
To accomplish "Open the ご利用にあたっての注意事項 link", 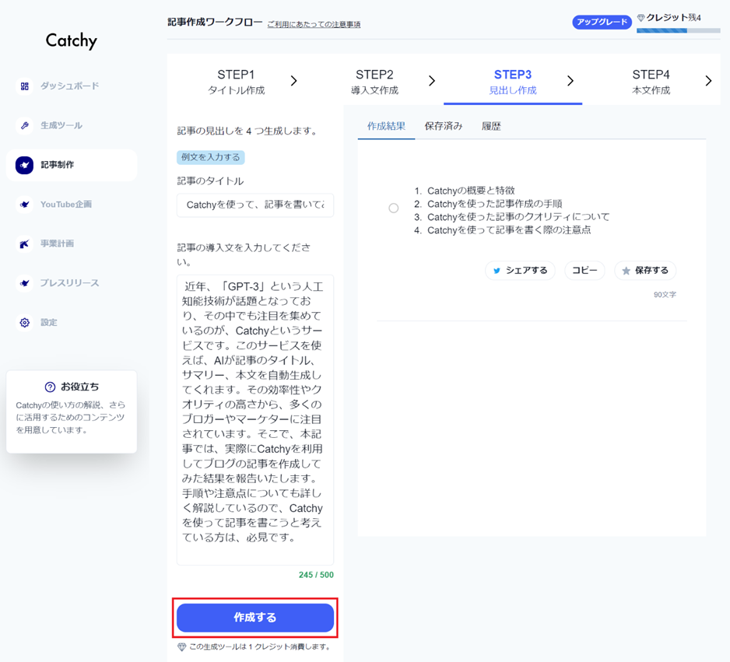I will coord(314,24).
